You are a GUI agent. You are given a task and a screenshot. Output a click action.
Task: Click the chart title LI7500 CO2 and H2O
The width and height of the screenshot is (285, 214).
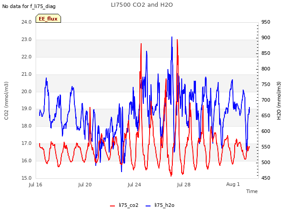(142, 5)
